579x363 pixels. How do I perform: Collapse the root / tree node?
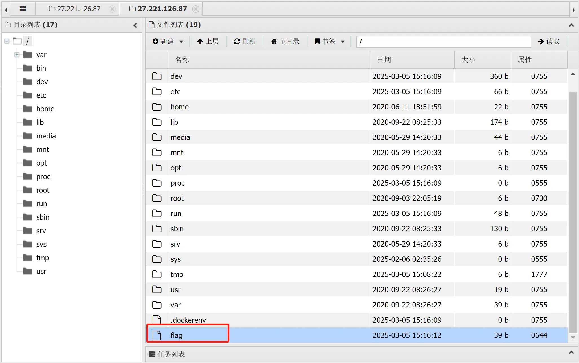click(7, 41)
